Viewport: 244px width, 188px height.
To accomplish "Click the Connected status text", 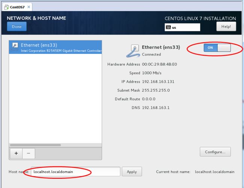I will (151, 55).
